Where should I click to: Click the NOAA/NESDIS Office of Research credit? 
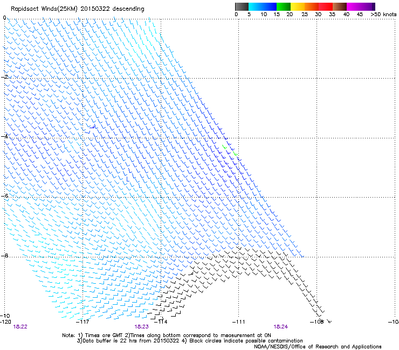pos(318,347)
